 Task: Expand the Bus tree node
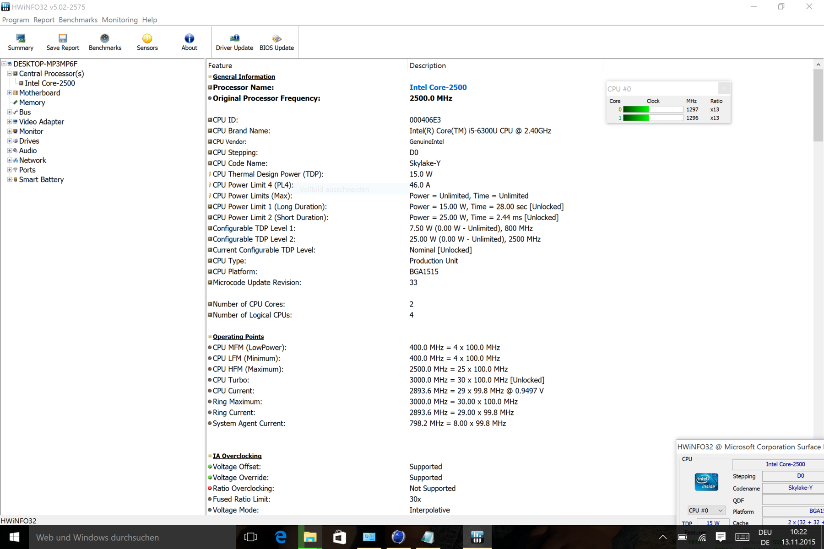9,112
